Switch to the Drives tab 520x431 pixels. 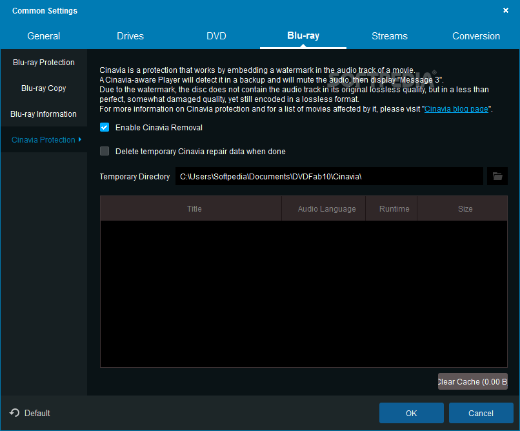click(x=130, y=35)
